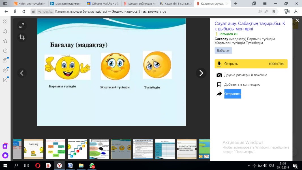Open the Alice assistant icon in sidebar
This screenshot has height=170, width=302.
tap(5, 155)
